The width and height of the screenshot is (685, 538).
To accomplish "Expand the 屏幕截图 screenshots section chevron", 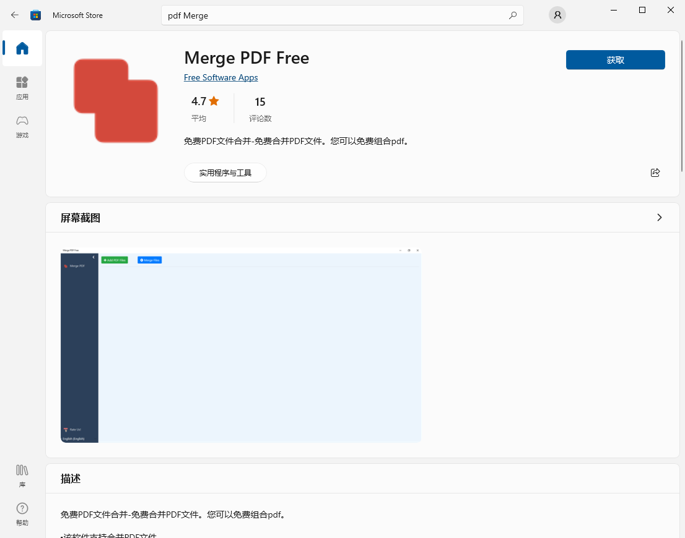I will (x=660, y=218).
